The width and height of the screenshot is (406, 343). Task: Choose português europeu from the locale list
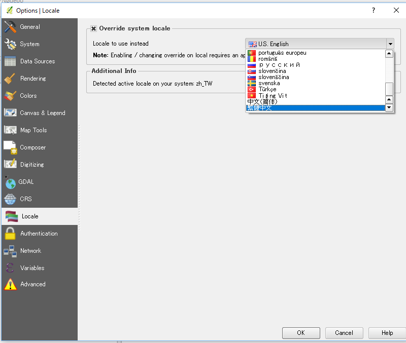[316, 53]
